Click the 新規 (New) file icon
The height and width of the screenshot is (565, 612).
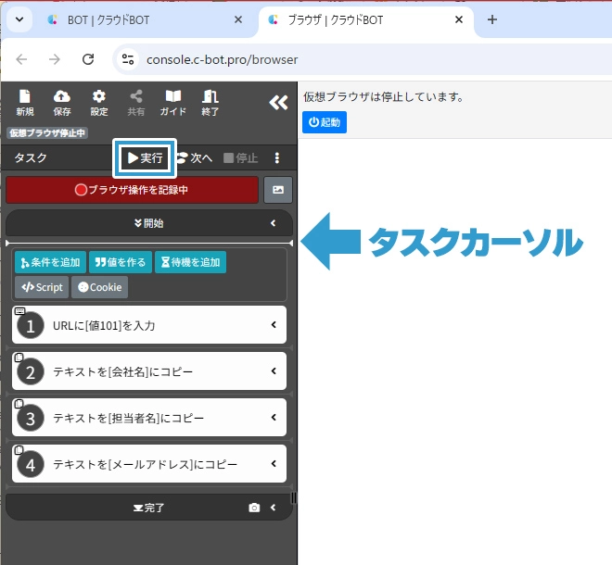(x=25, y=101)
